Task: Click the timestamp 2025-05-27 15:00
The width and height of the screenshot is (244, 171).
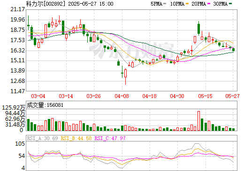Action: tap(91, 4)
